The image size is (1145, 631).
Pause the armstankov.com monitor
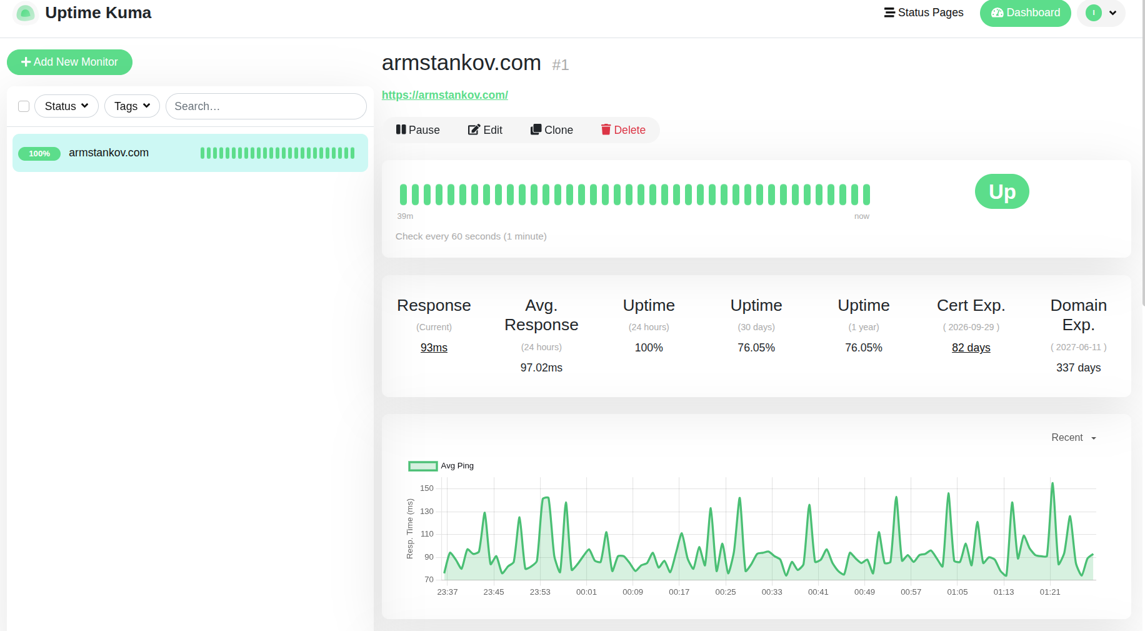(418, 130)
